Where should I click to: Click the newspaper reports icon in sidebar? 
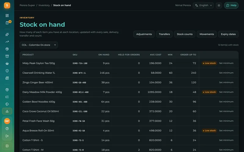point(7,78)
